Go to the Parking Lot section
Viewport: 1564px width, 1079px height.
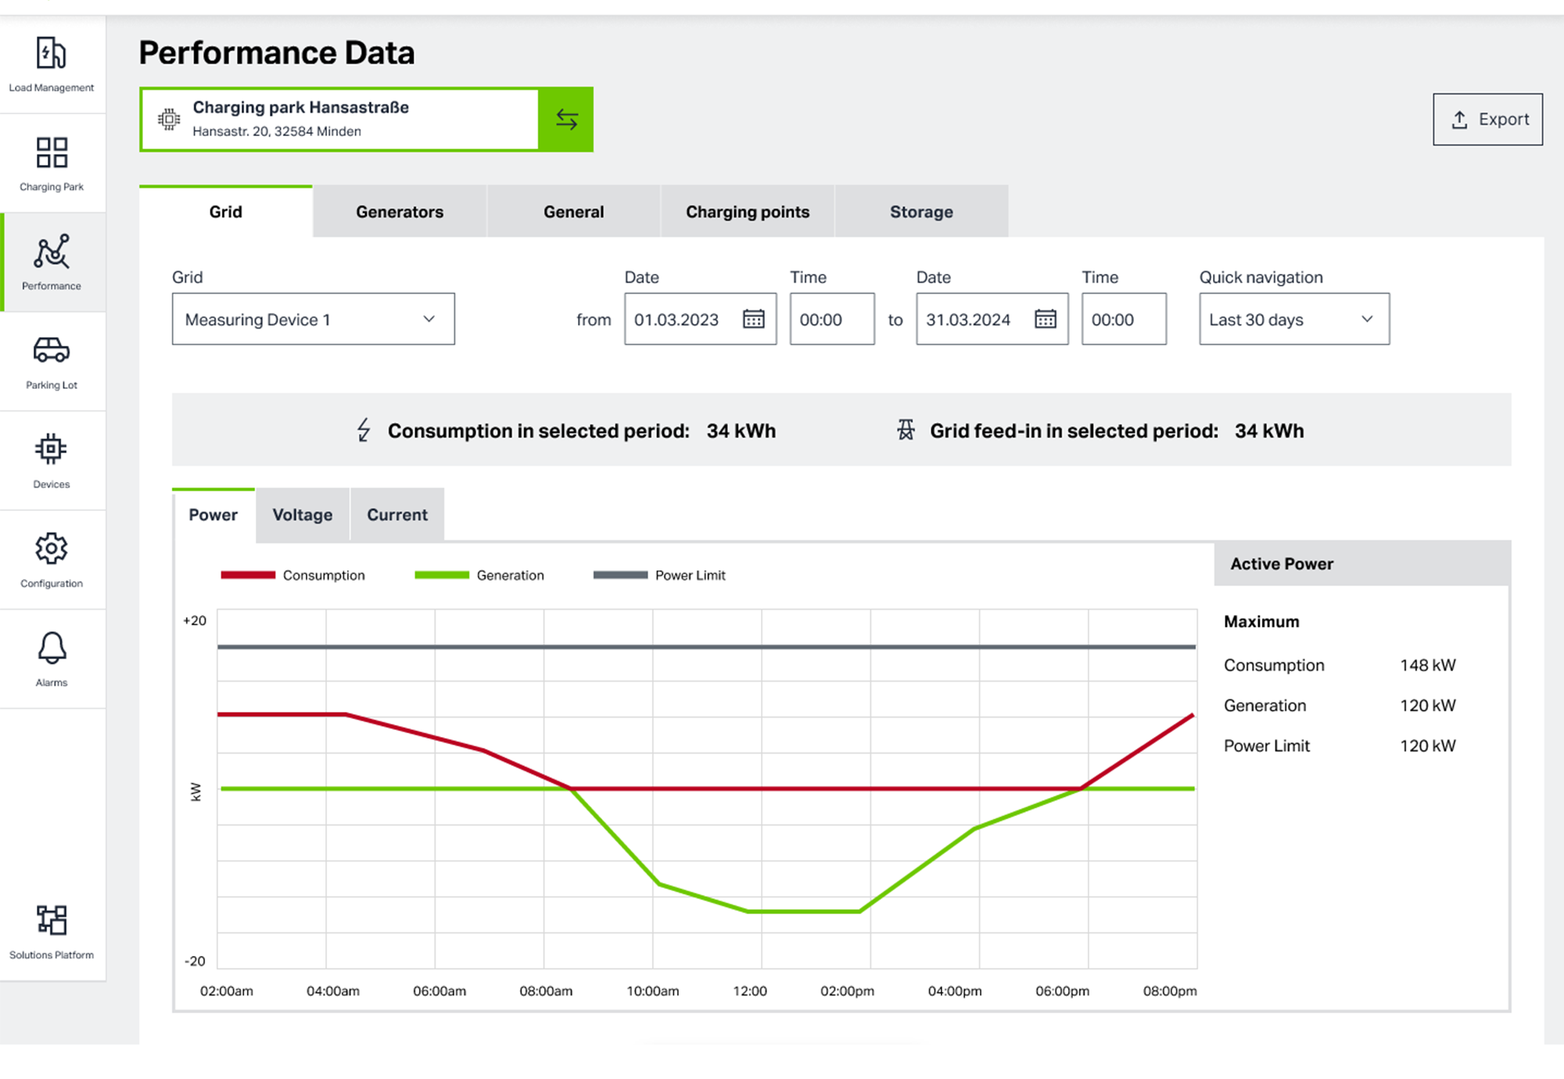click(52, 361)
